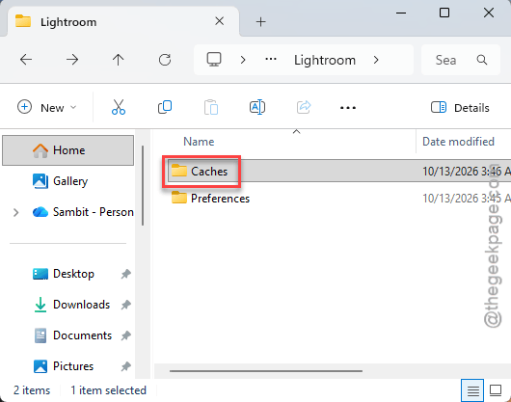Sort by the Name column header

tap(199, 142)
